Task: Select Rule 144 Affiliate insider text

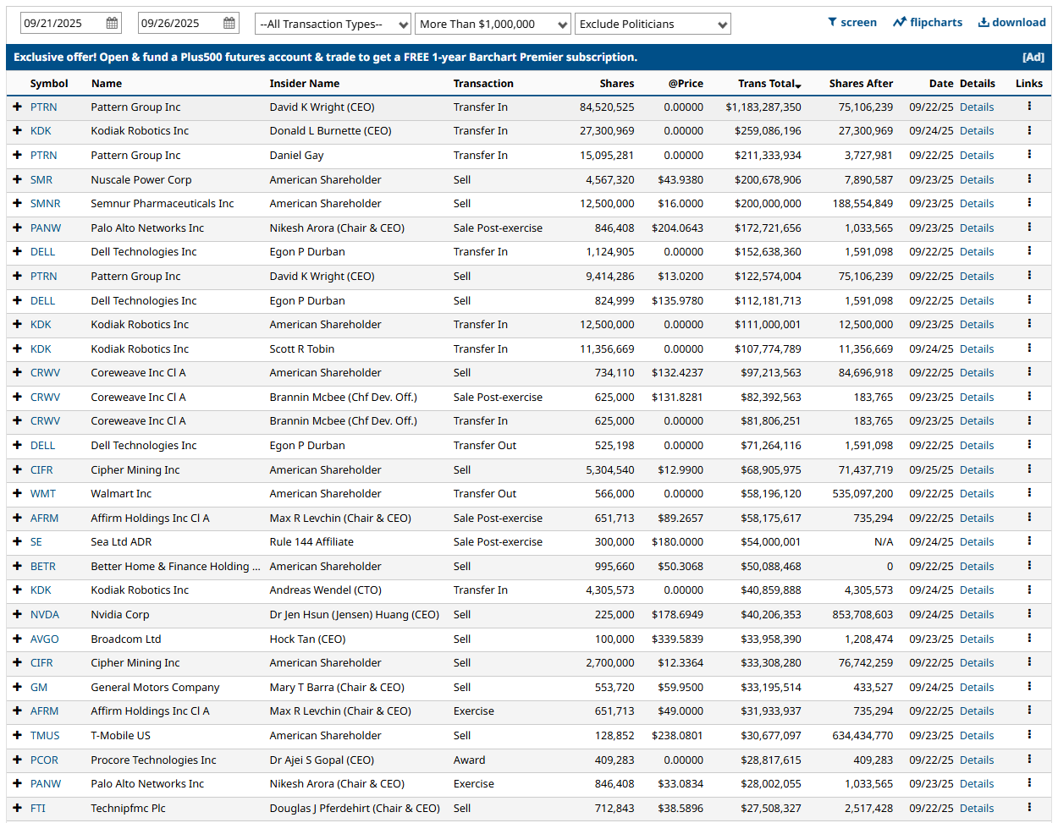Action: click(311, 542)
